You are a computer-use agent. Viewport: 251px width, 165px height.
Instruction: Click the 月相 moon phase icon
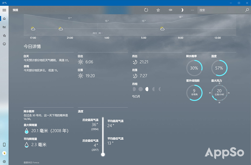[147, 89]
